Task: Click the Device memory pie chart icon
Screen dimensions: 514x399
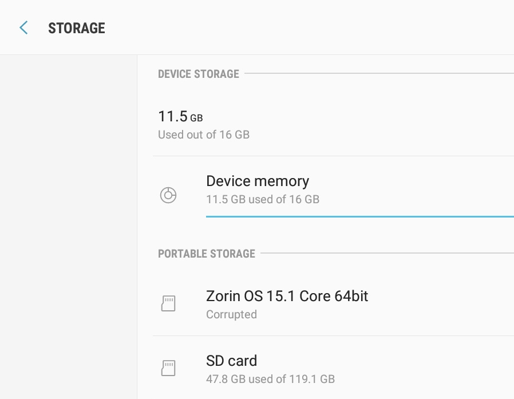Action: point(168,195)
